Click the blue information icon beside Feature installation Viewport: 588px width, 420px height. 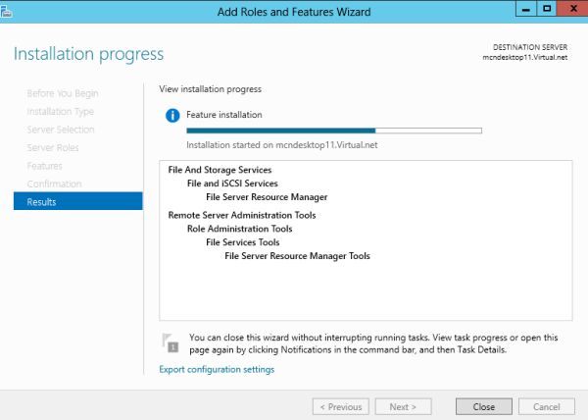172,115
